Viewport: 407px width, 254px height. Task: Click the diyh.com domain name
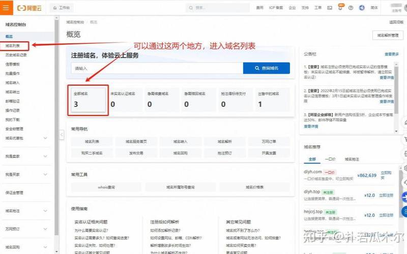[313, 172]
